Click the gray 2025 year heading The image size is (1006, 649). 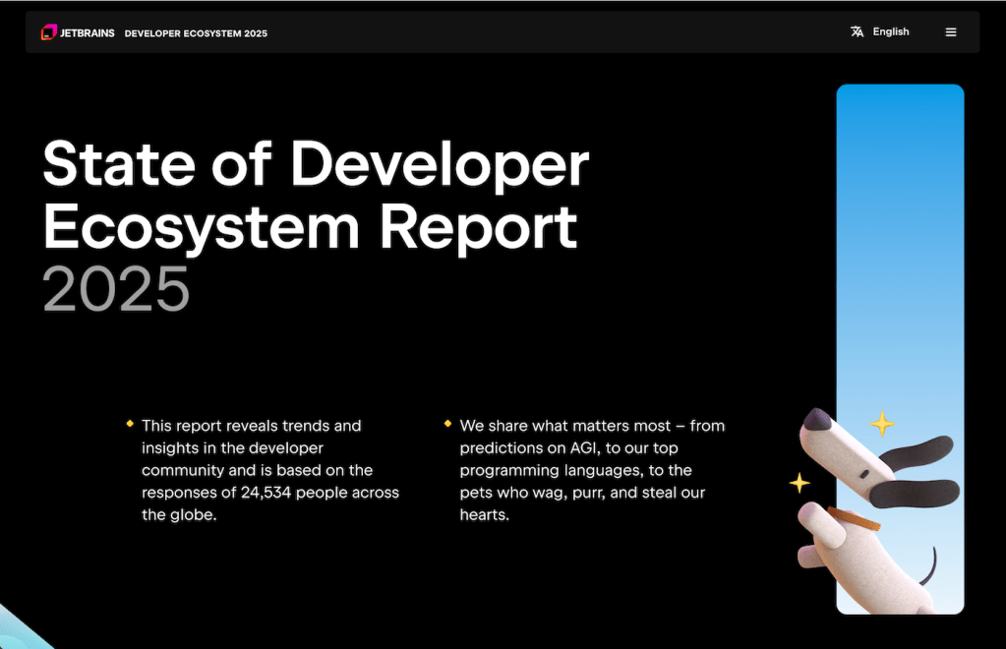116,289
